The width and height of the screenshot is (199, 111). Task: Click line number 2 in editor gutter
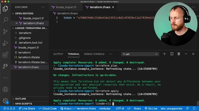click(57, 22)
